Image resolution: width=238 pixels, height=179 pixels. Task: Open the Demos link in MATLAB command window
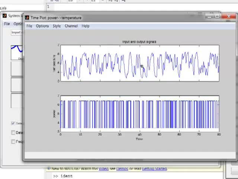122,169
